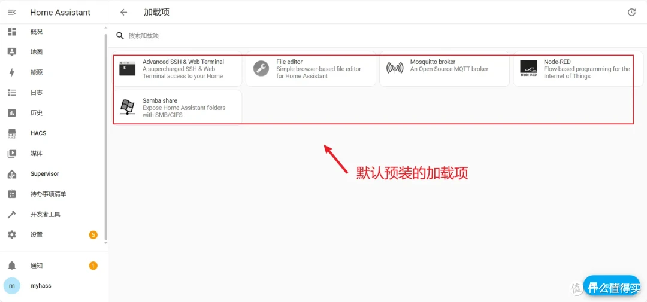Click the To-do list (待办事项清单) clipboard icon
This screenshot has width=647, height=302.
(x=12, y=194)
